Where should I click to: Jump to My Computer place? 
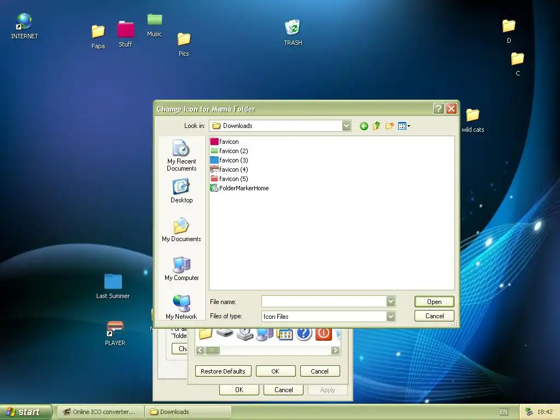pyautogui.click(x=182, y=269)
